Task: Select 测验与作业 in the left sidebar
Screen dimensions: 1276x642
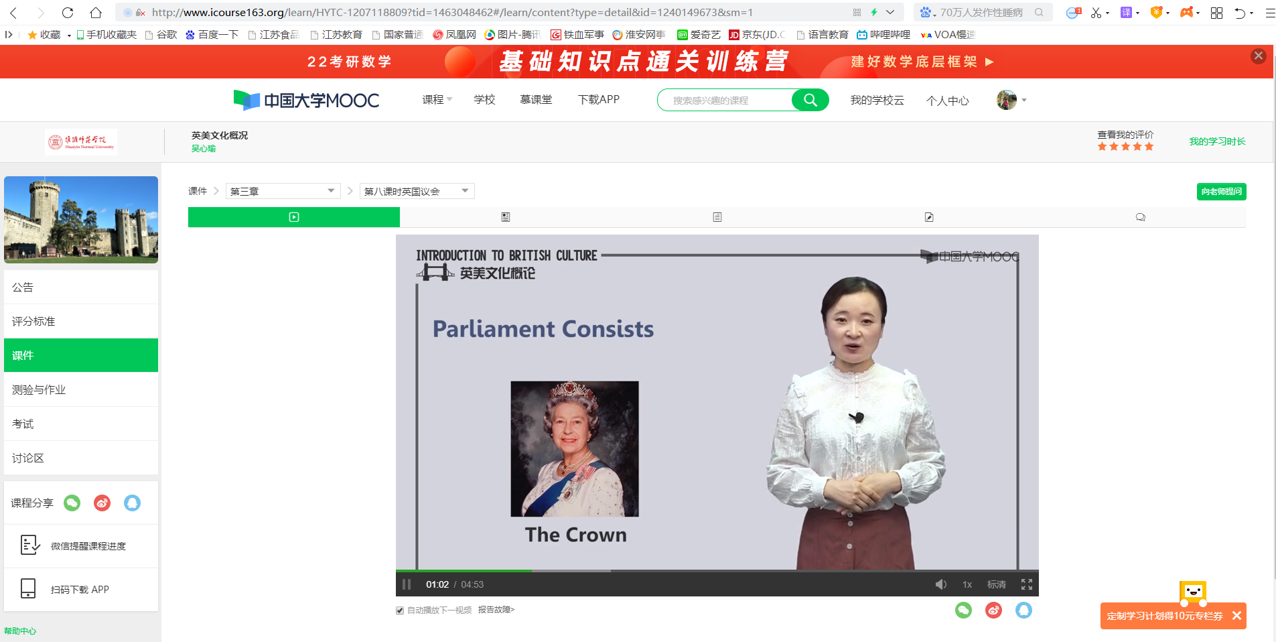Action: 39,389
